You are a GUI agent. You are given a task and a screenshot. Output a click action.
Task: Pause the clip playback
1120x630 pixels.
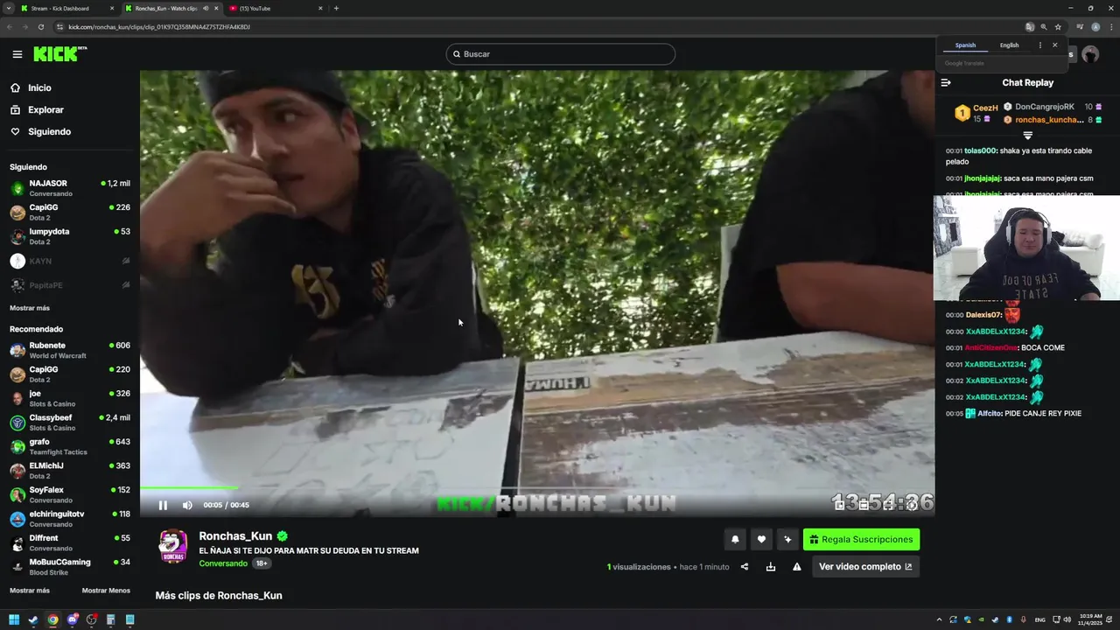click(x=163, y=505)
